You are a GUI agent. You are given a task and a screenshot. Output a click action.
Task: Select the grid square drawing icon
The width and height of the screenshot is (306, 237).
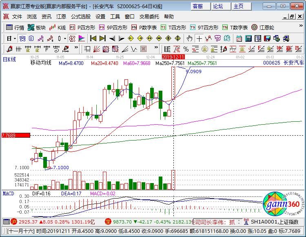[144, 49]
